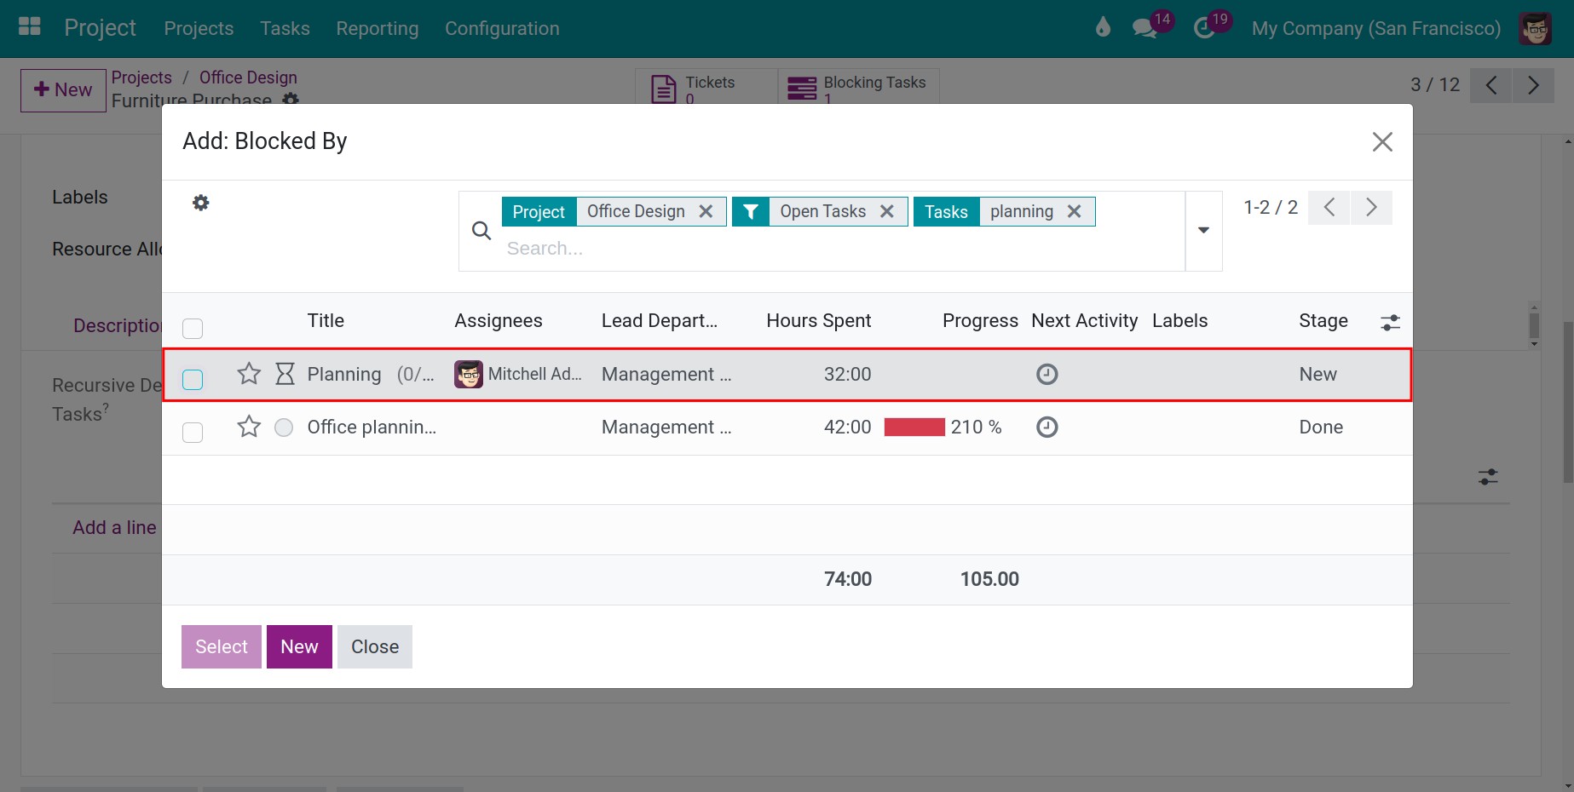1574x792 pixels.
Task: Go to the next record arrow beside 3 / 12
Action: [x=1533, y=85]
